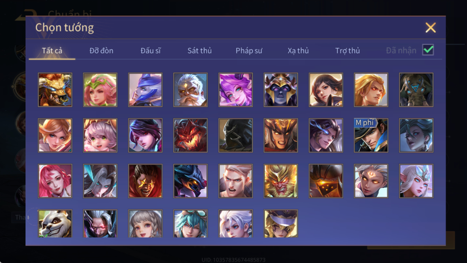
Task: Choose the dark hooded shadow hero
Action: (236, 135)
